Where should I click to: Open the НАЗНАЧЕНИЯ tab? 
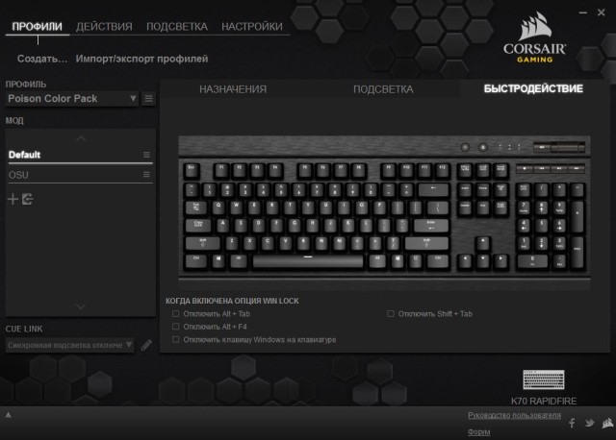point(233,89)
